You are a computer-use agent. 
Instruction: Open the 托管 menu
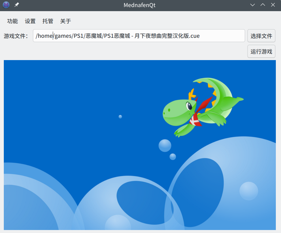point(48,21)
